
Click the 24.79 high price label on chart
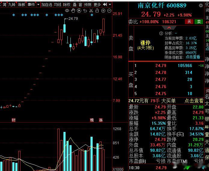(73, 19)
